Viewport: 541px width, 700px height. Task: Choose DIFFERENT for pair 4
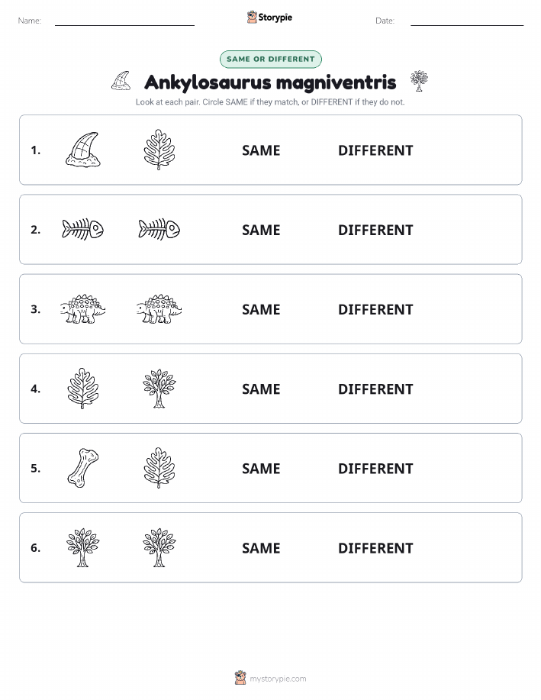375,389
